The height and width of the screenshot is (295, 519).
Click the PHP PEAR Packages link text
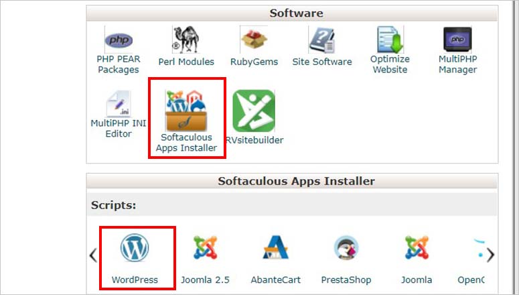point(119,64)
